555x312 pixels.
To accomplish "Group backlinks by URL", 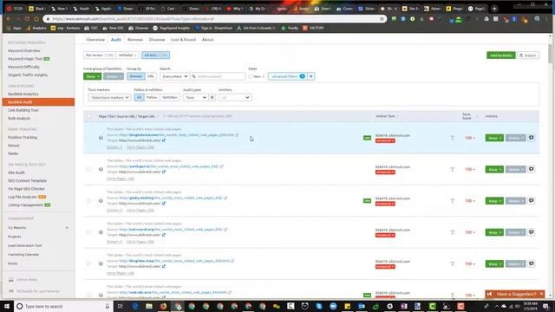I will tap(151, 76).
